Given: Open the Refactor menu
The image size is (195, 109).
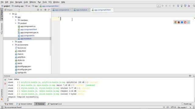Looking at the screenshot, I should (x=33, y=2).
